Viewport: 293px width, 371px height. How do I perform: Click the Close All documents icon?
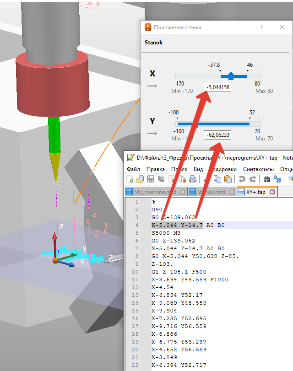[182, 179]
